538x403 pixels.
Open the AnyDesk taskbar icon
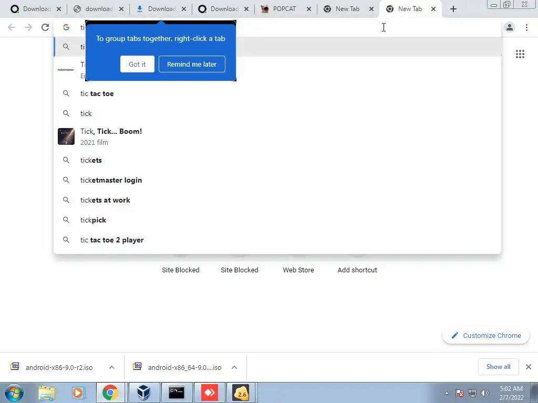209,393
